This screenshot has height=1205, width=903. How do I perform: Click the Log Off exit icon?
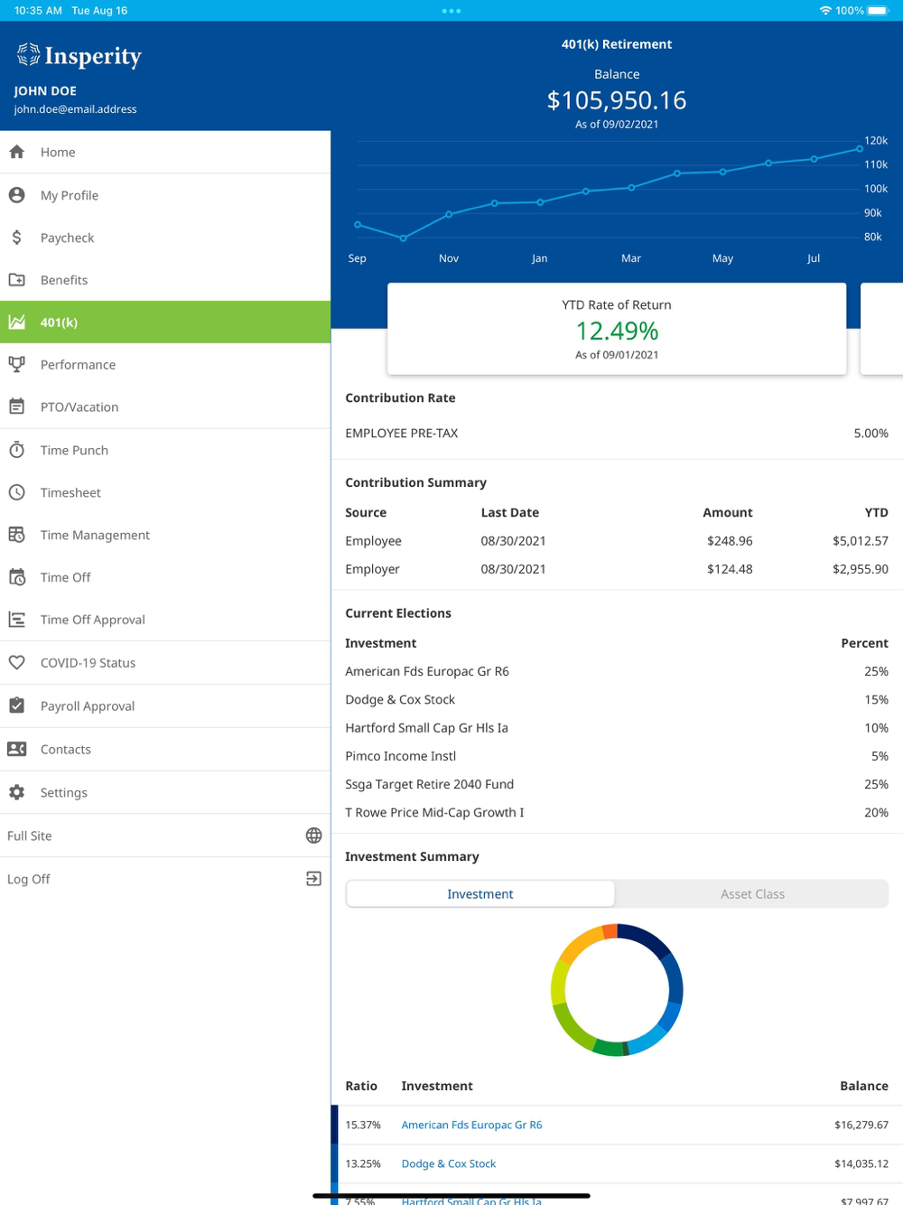pos(313,879)
